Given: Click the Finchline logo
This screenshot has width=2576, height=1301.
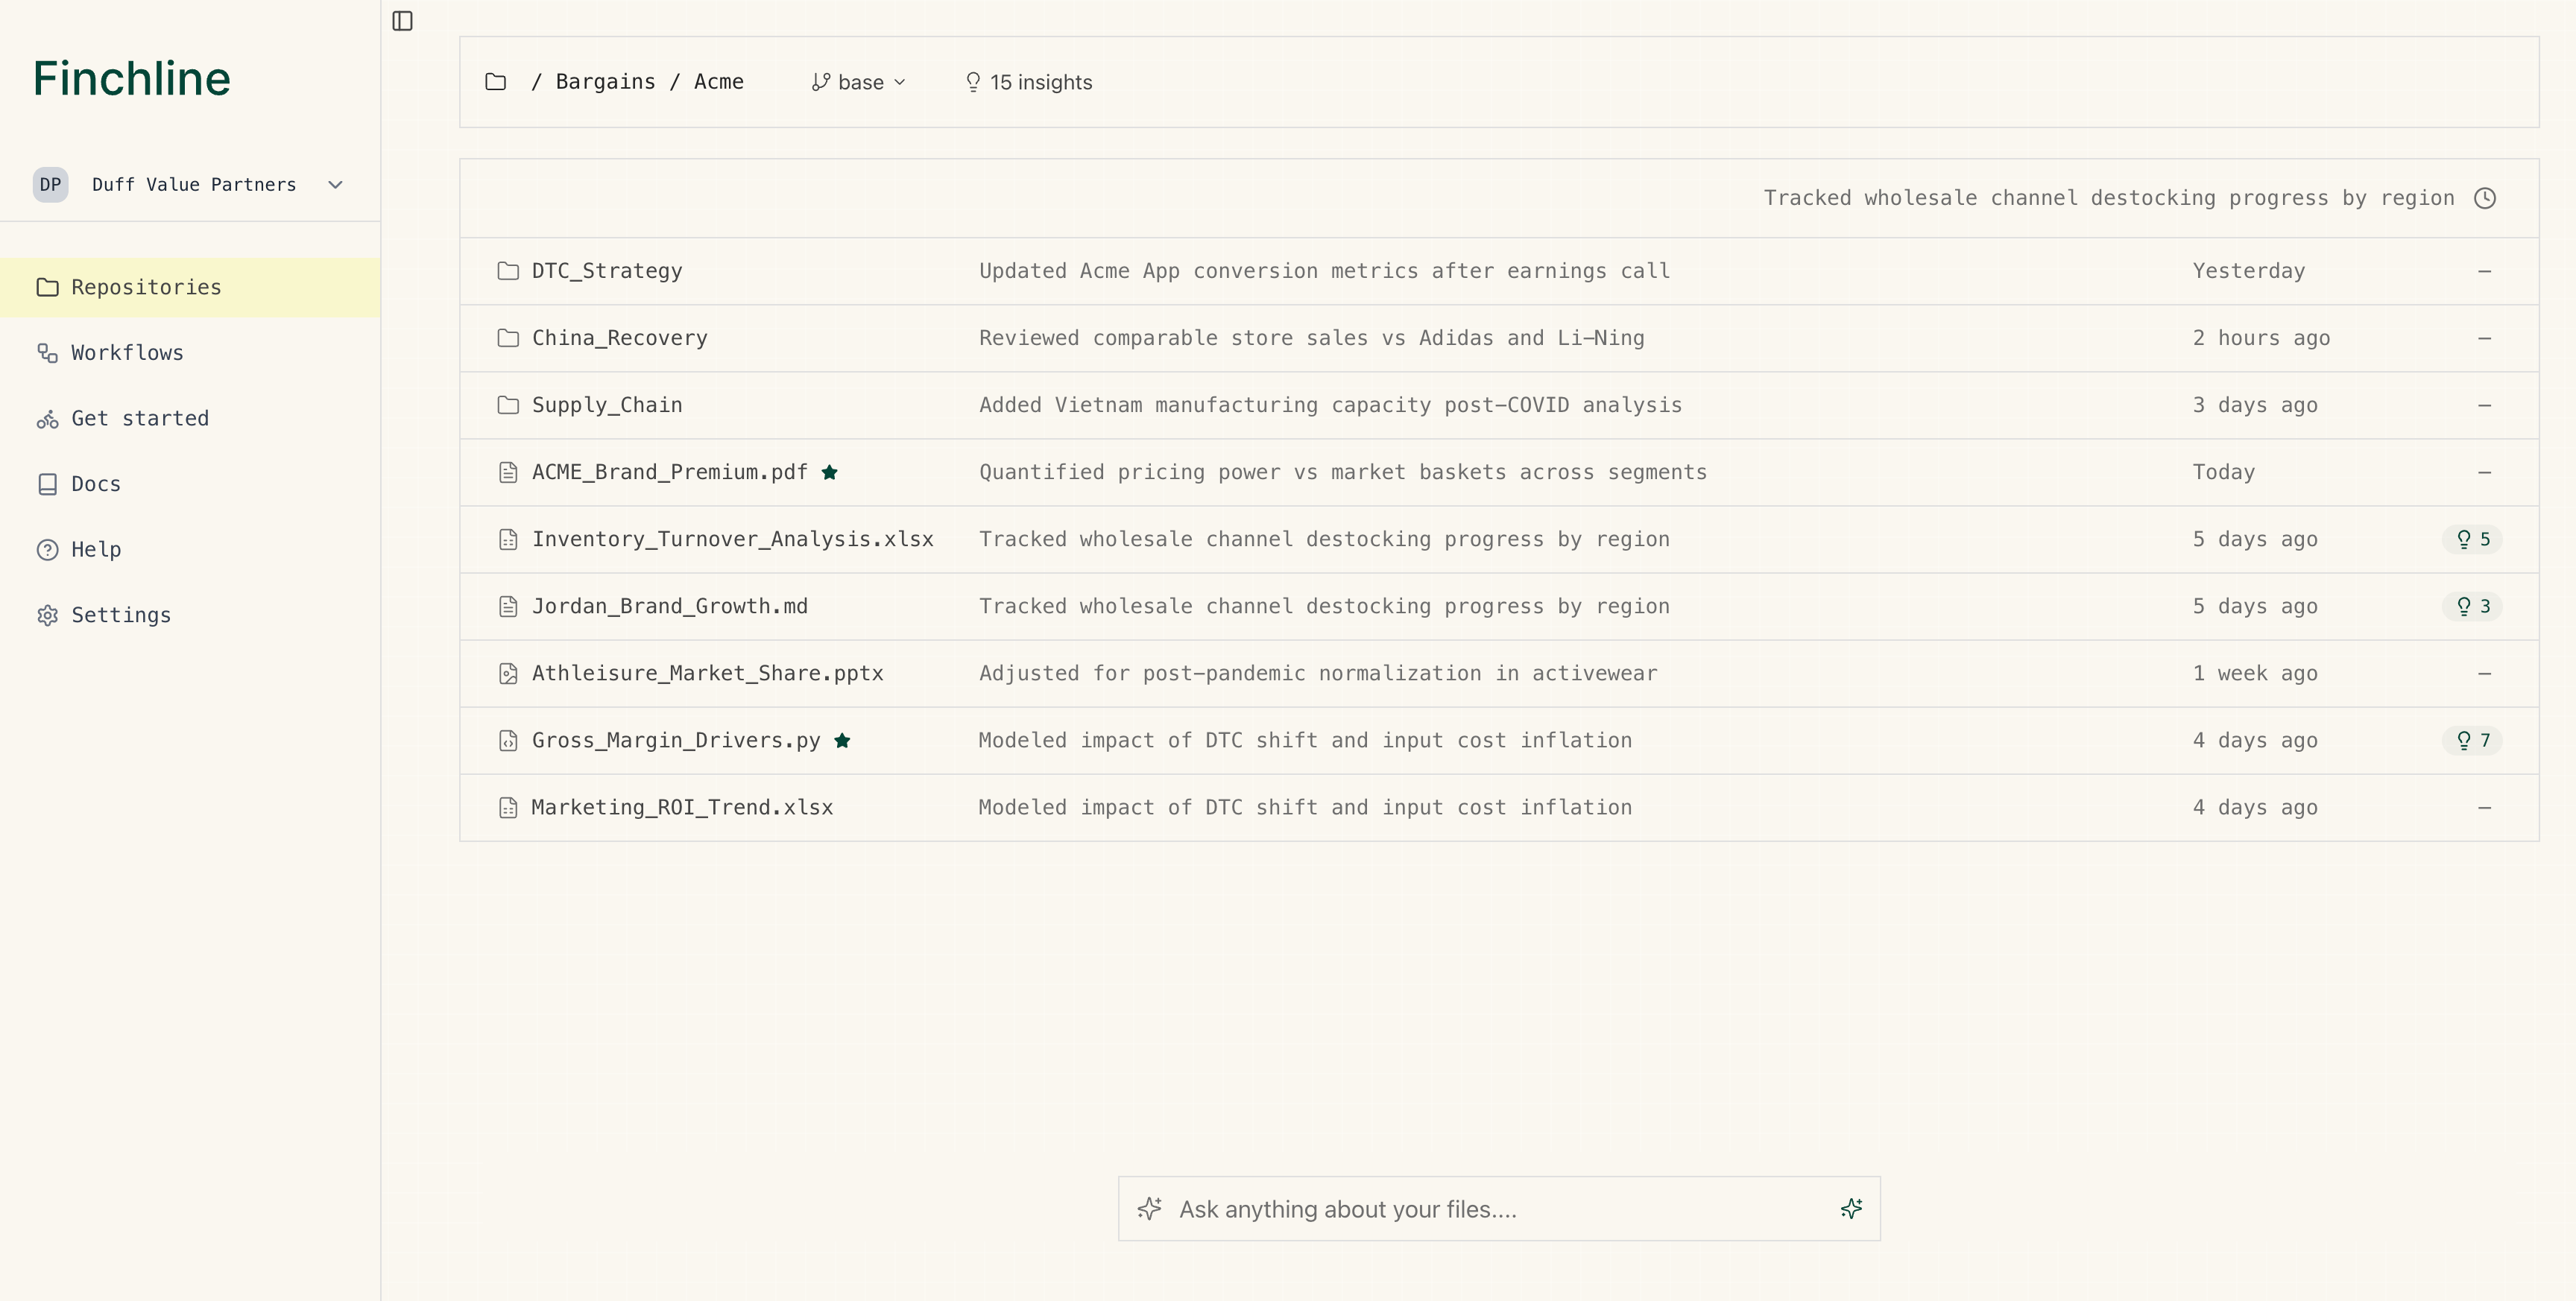Looking at the screenshot, I should (x=132, y=78).
